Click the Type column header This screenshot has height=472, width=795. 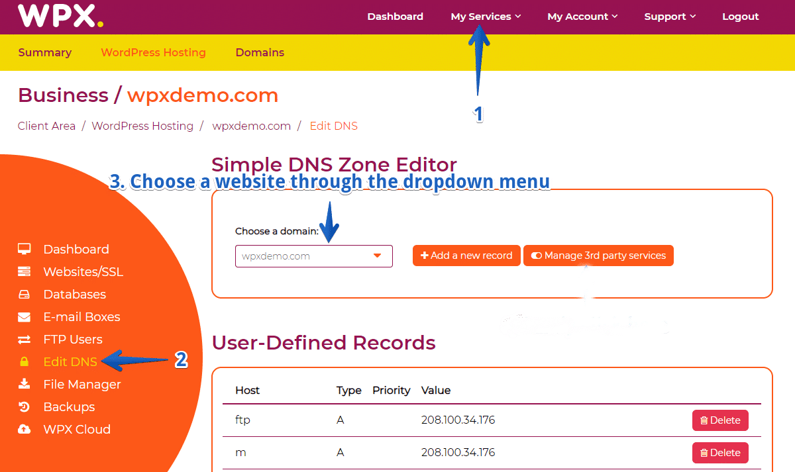tap(349, 391)
